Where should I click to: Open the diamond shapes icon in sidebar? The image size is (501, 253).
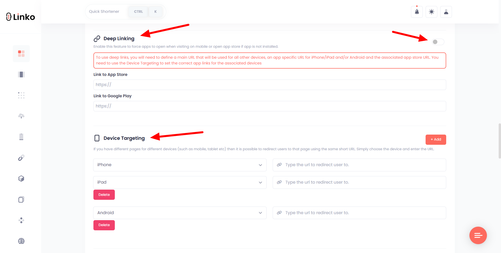coord(21,220)
